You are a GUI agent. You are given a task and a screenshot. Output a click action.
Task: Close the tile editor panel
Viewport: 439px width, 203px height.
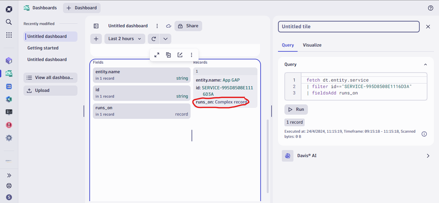(428, 27)
